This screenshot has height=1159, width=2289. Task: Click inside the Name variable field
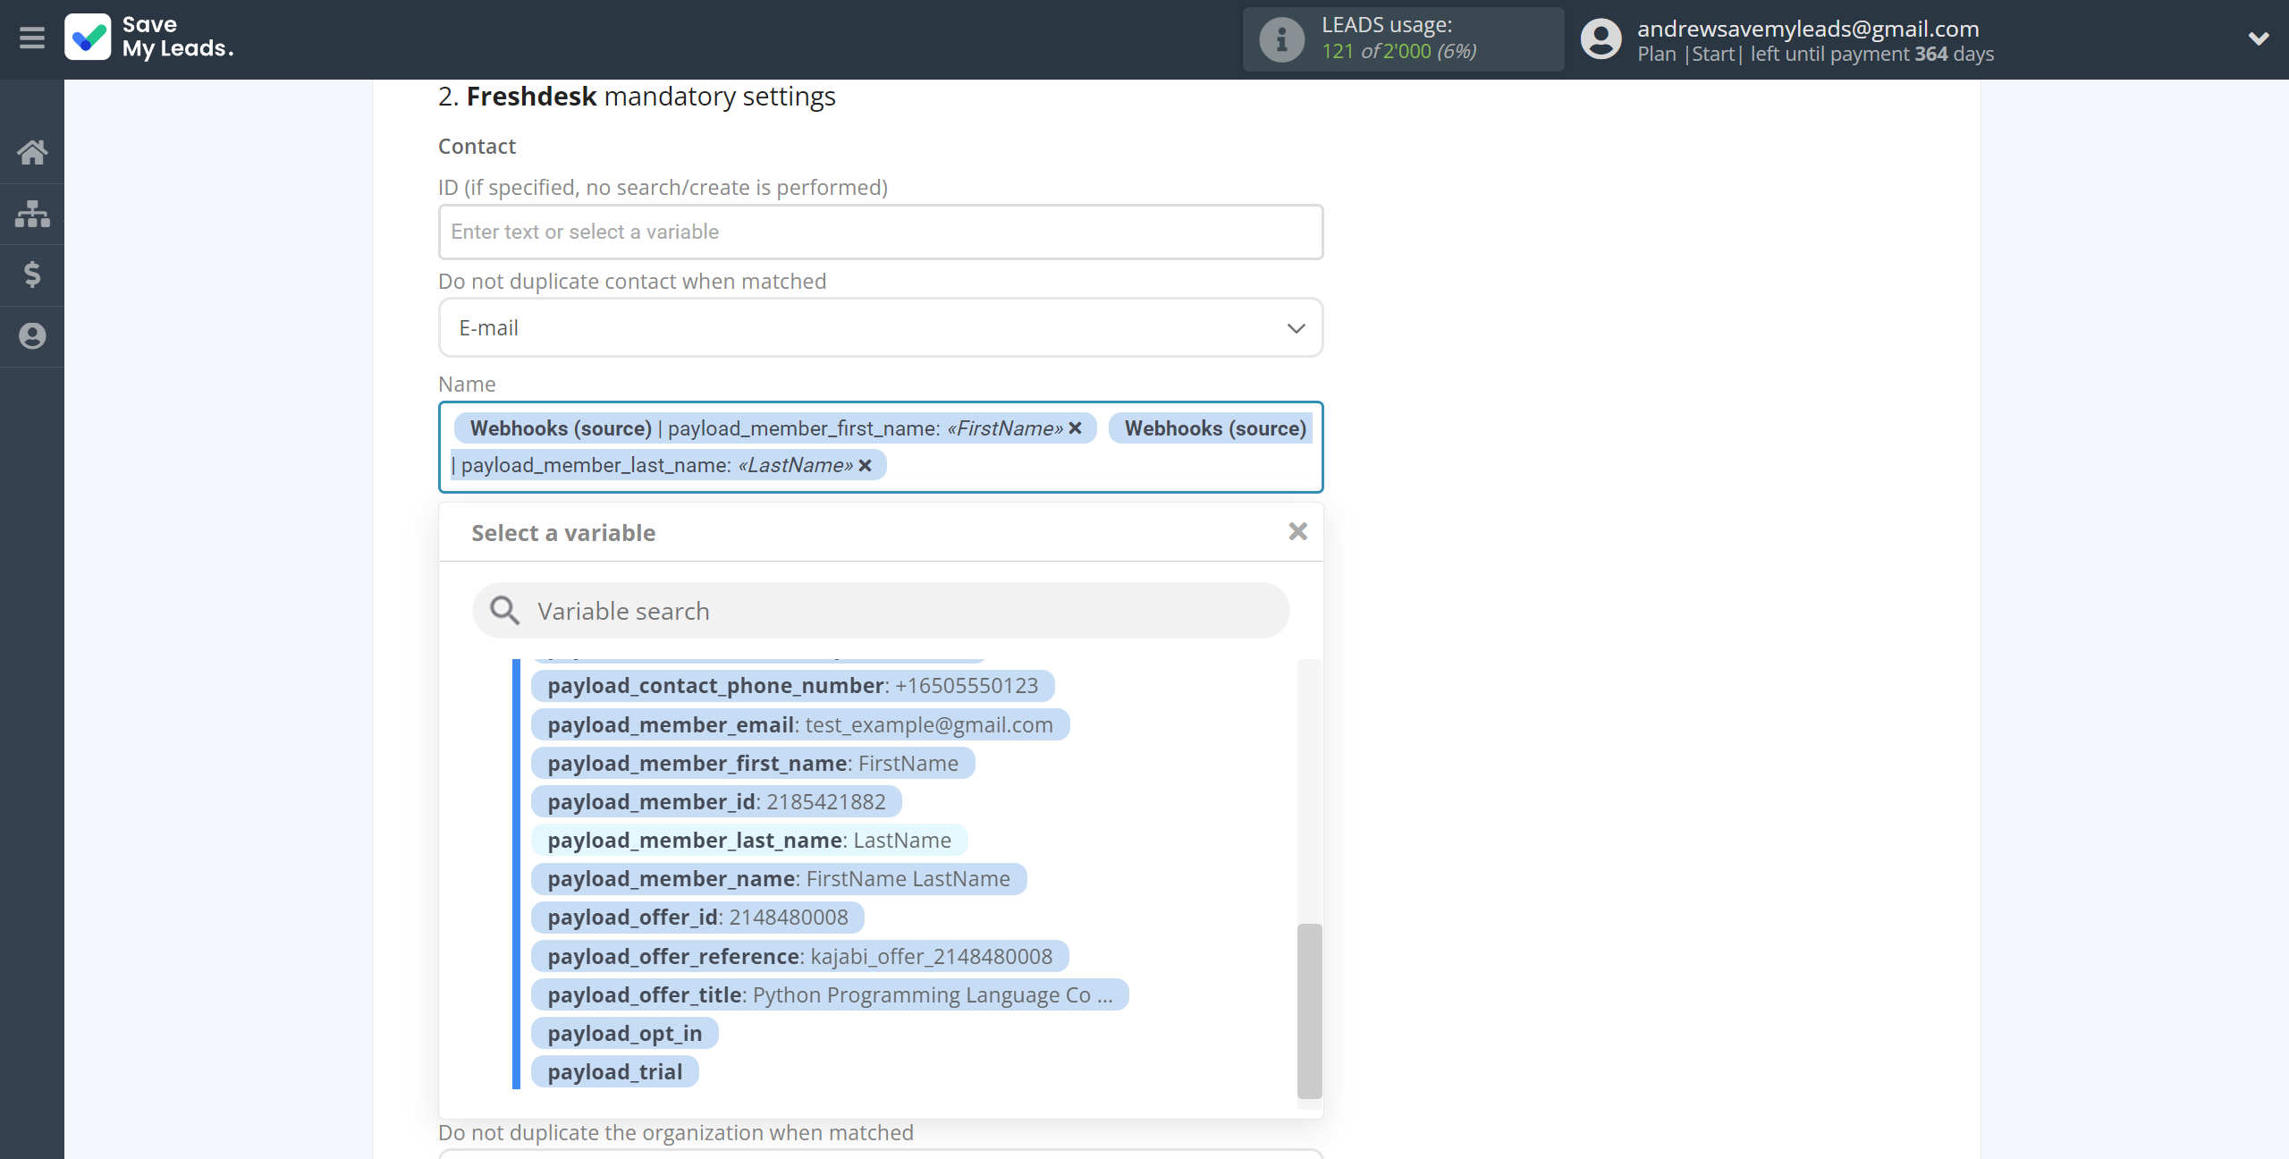(881, 447)
